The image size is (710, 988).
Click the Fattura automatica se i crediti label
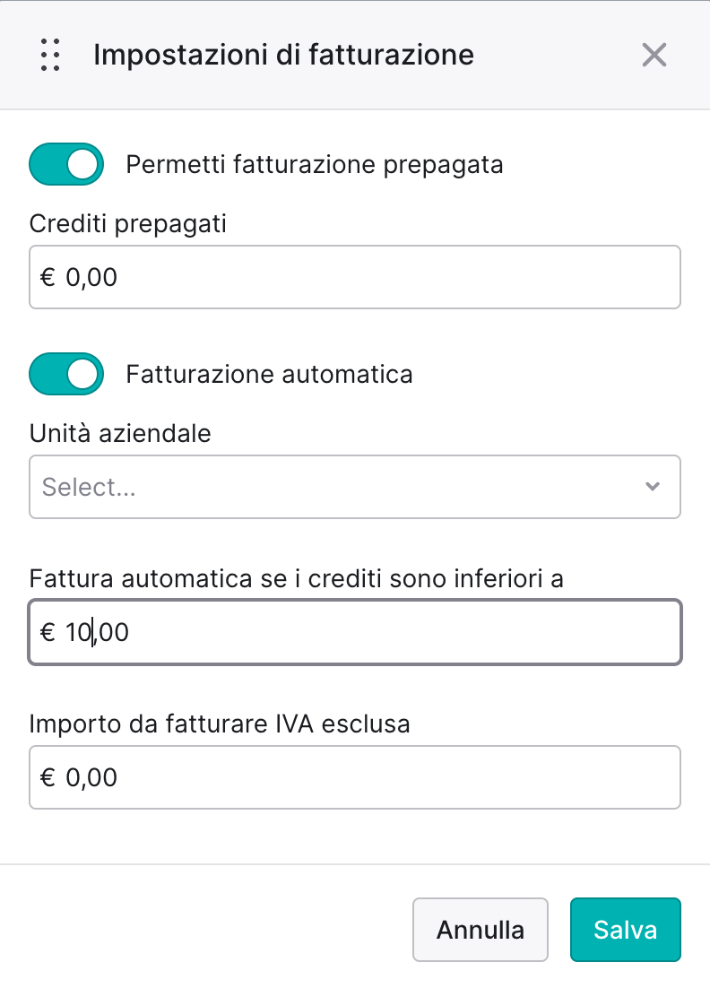[296, 578]
